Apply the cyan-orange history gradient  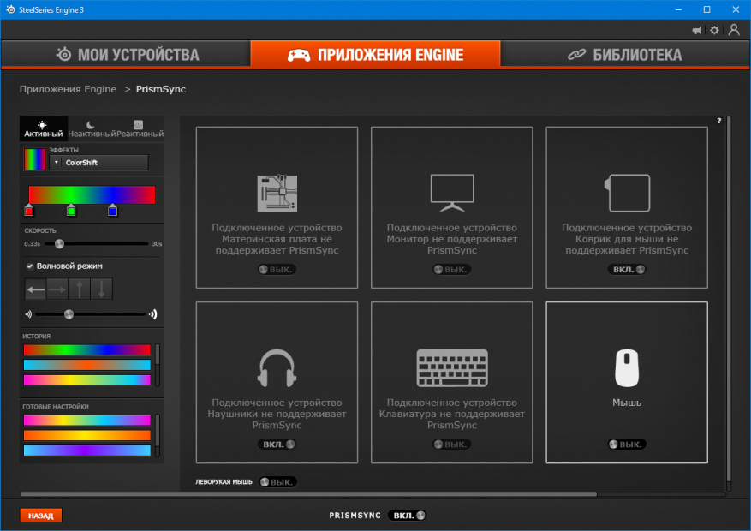coord(87,365)
